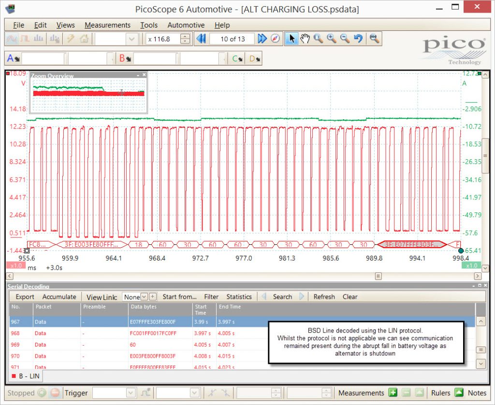Click the vertical graph scrollbar thumb
Viewport: 495px width, 405px height.
click(x=485, y=156)
